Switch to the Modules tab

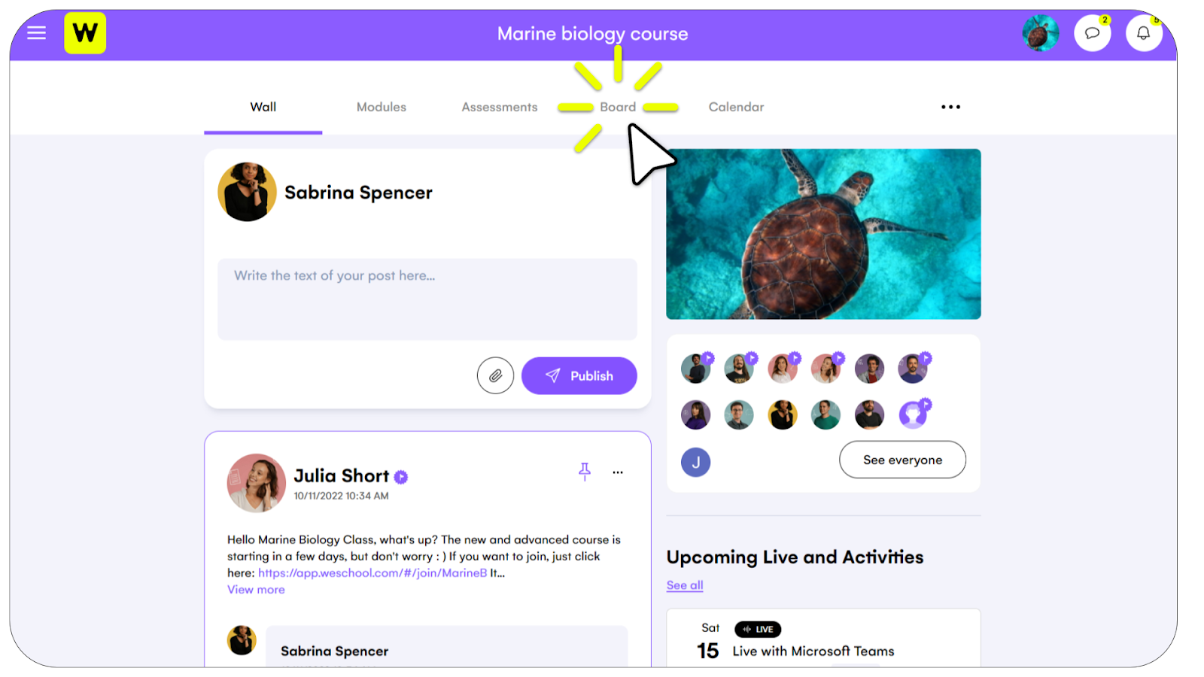pos(382,107)
